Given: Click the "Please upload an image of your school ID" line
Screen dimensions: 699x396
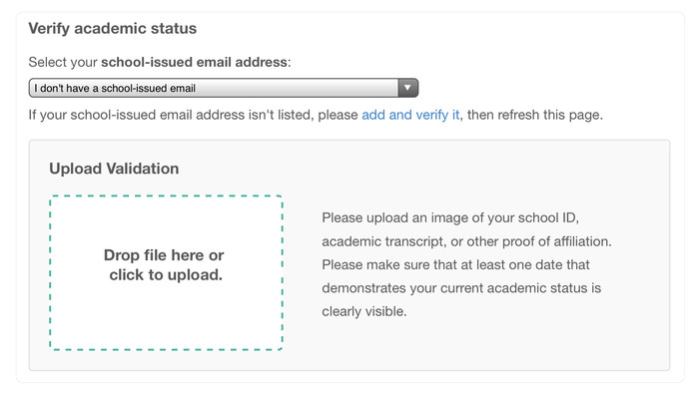Looking at the screenshot, I should click(450, 217).
